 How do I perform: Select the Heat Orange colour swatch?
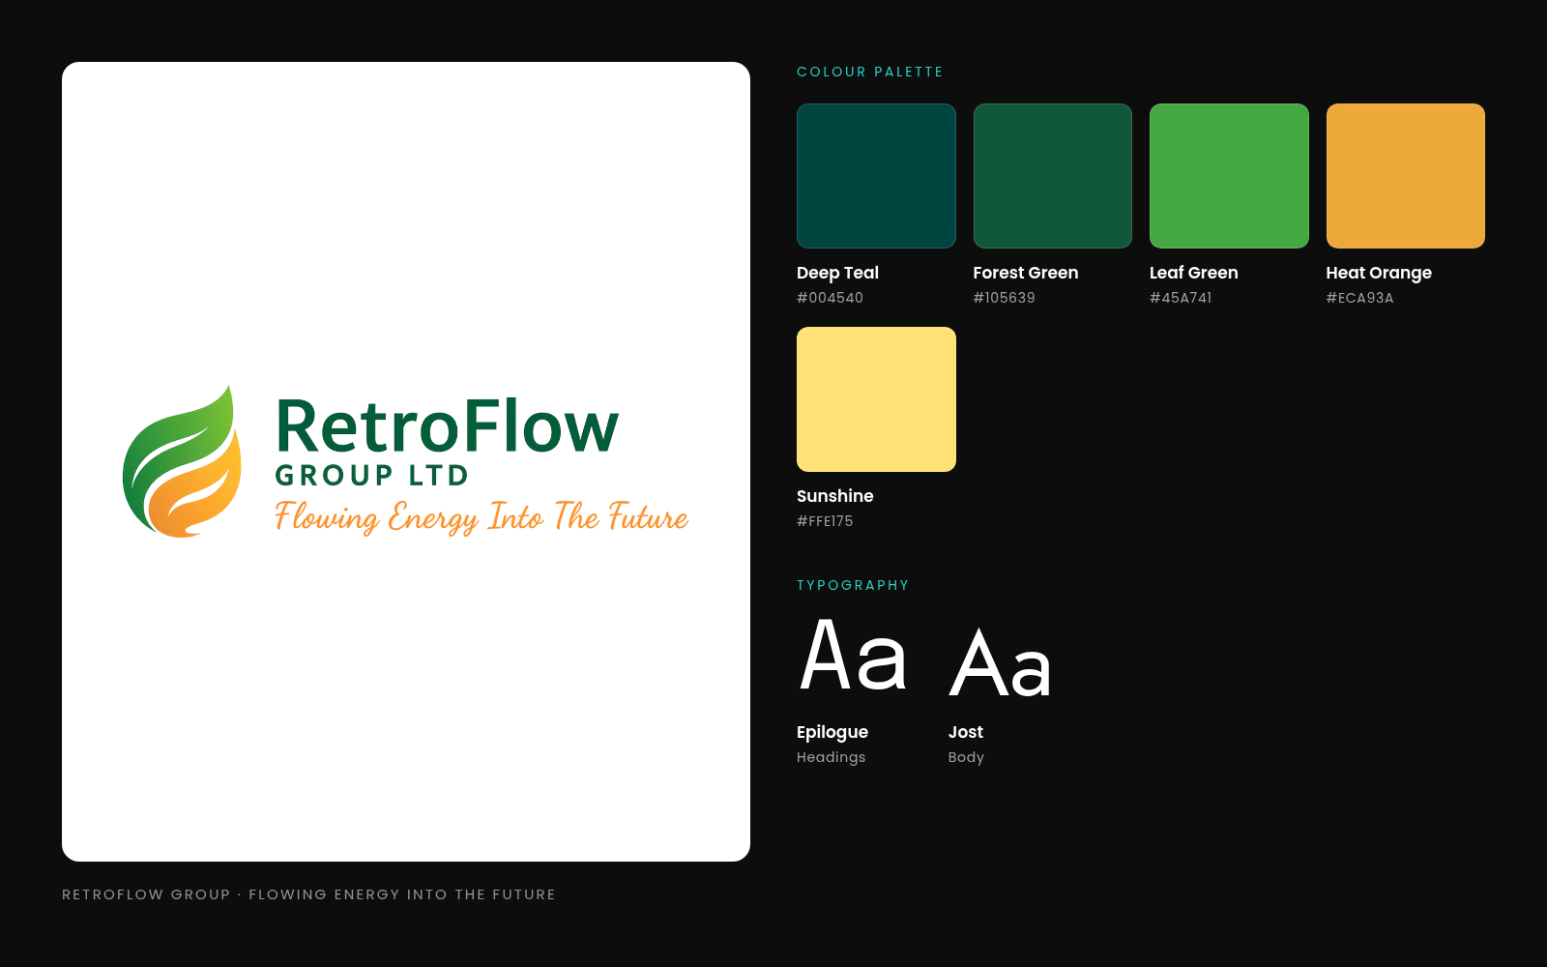tap(1405, 176)
